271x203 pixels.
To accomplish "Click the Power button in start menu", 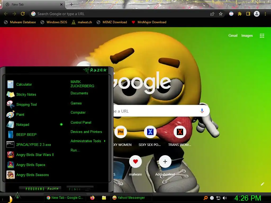I will coord(80,189).
